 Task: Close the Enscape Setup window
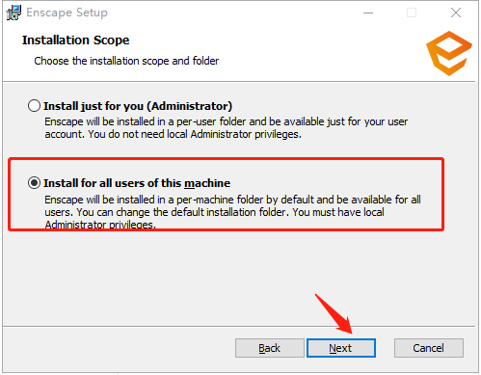tap(456, 13)
